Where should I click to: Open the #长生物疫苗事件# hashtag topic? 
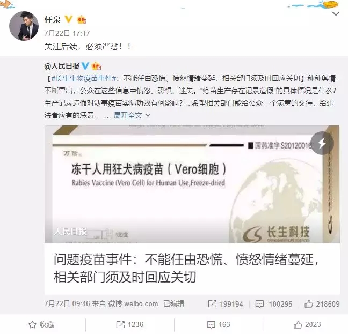click(x=84, y=78)
